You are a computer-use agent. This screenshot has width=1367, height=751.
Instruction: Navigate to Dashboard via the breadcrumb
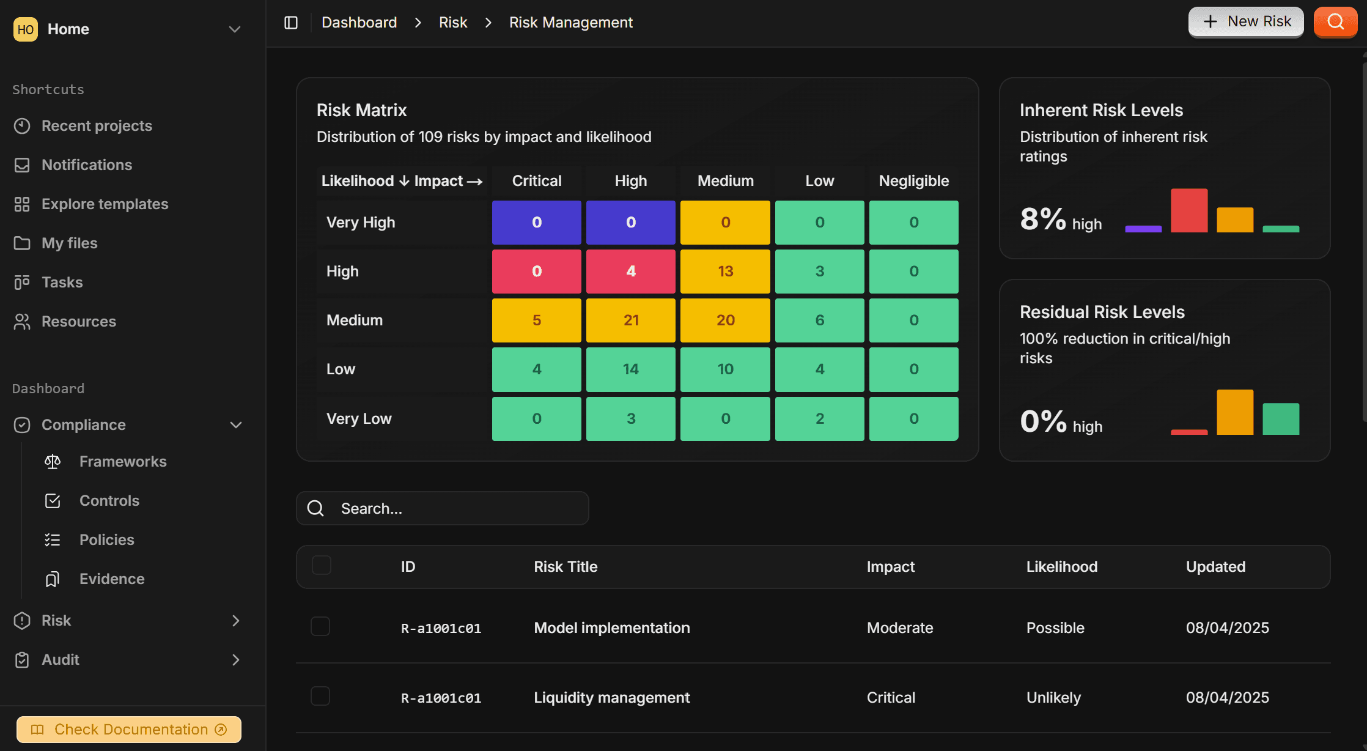coord(359,22)
